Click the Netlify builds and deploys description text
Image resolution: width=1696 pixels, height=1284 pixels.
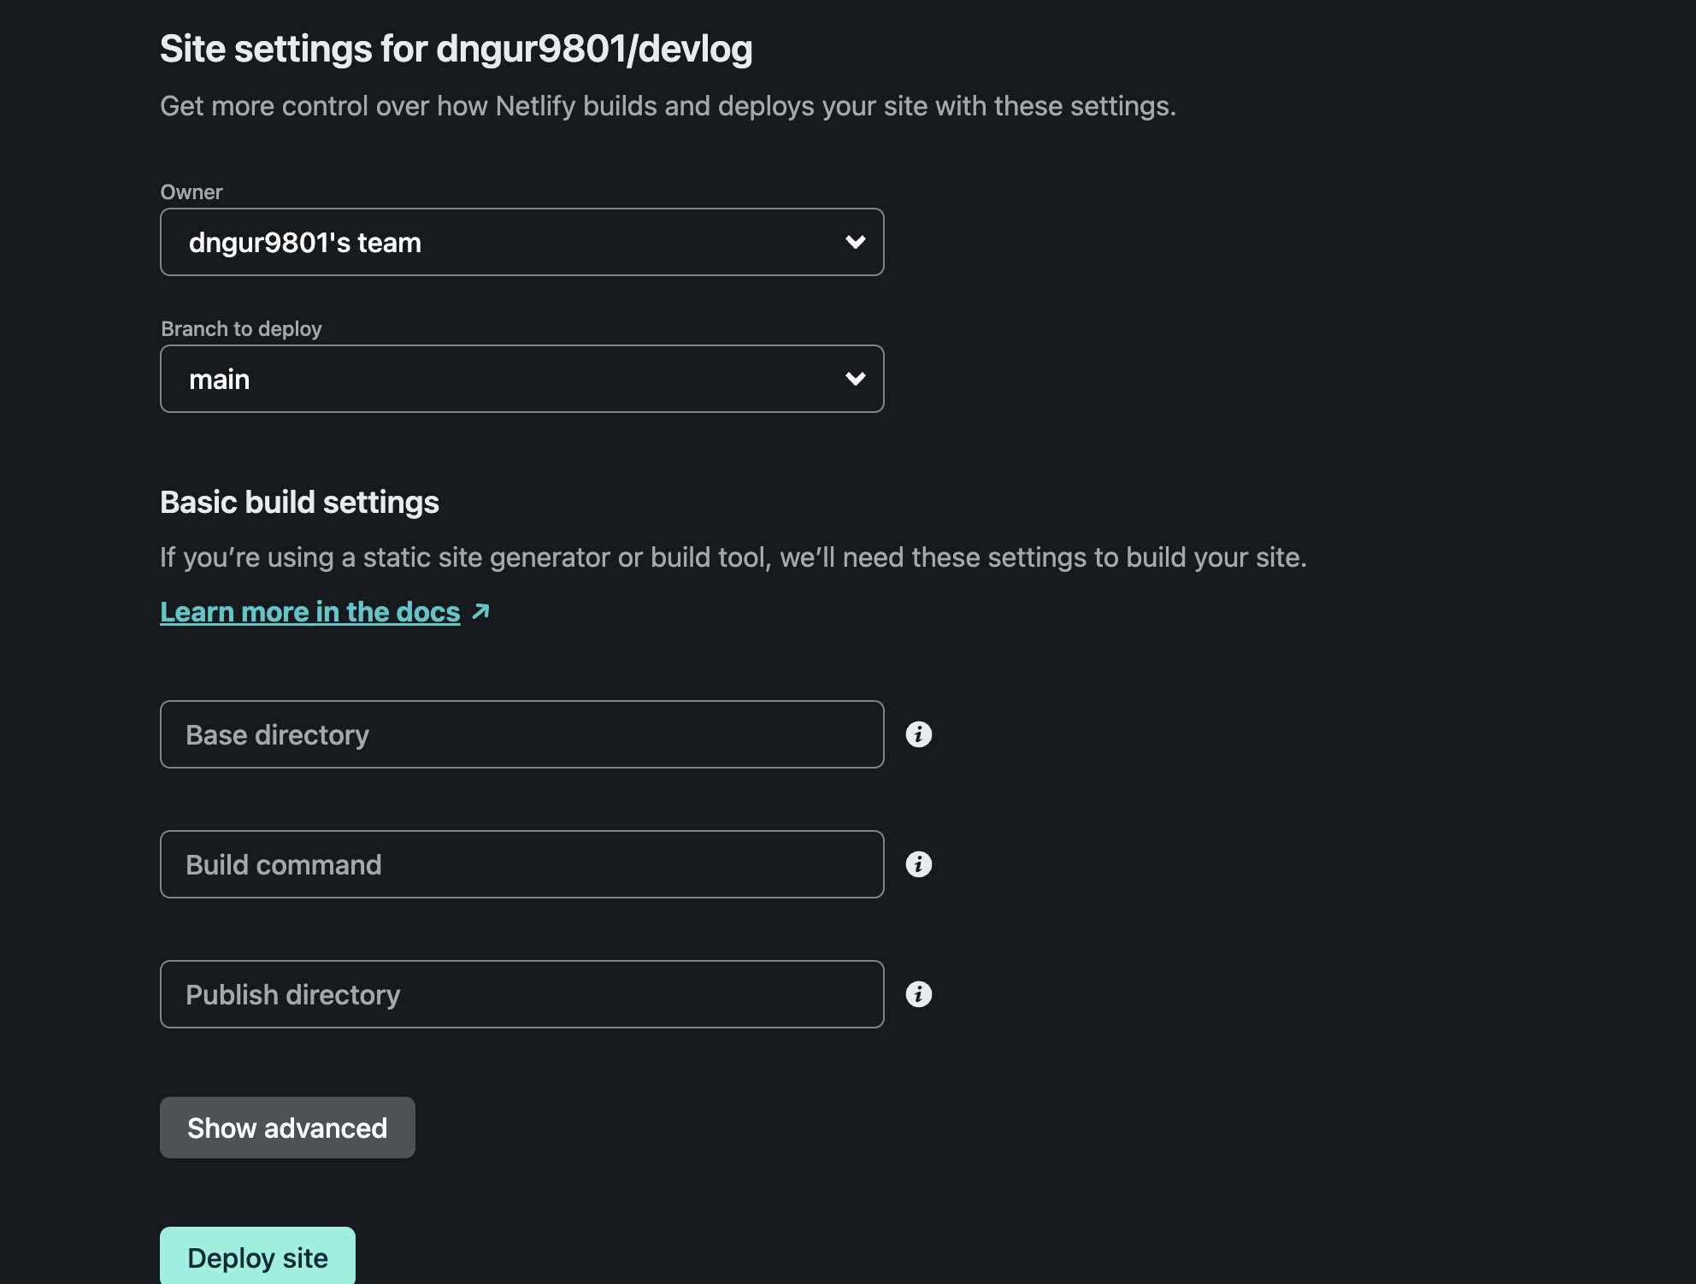pyautogui.click(x=668, y=106)
